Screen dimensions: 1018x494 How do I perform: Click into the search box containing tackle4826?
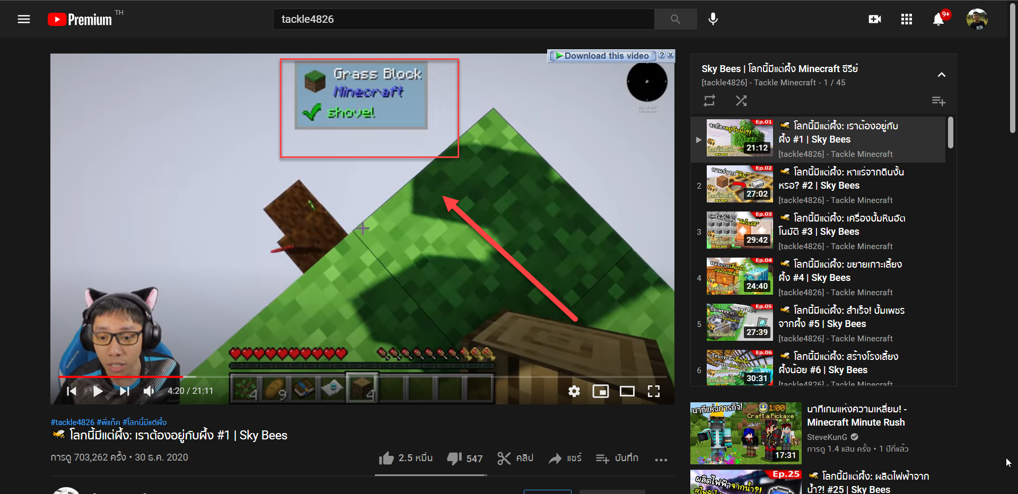(463, 19)
